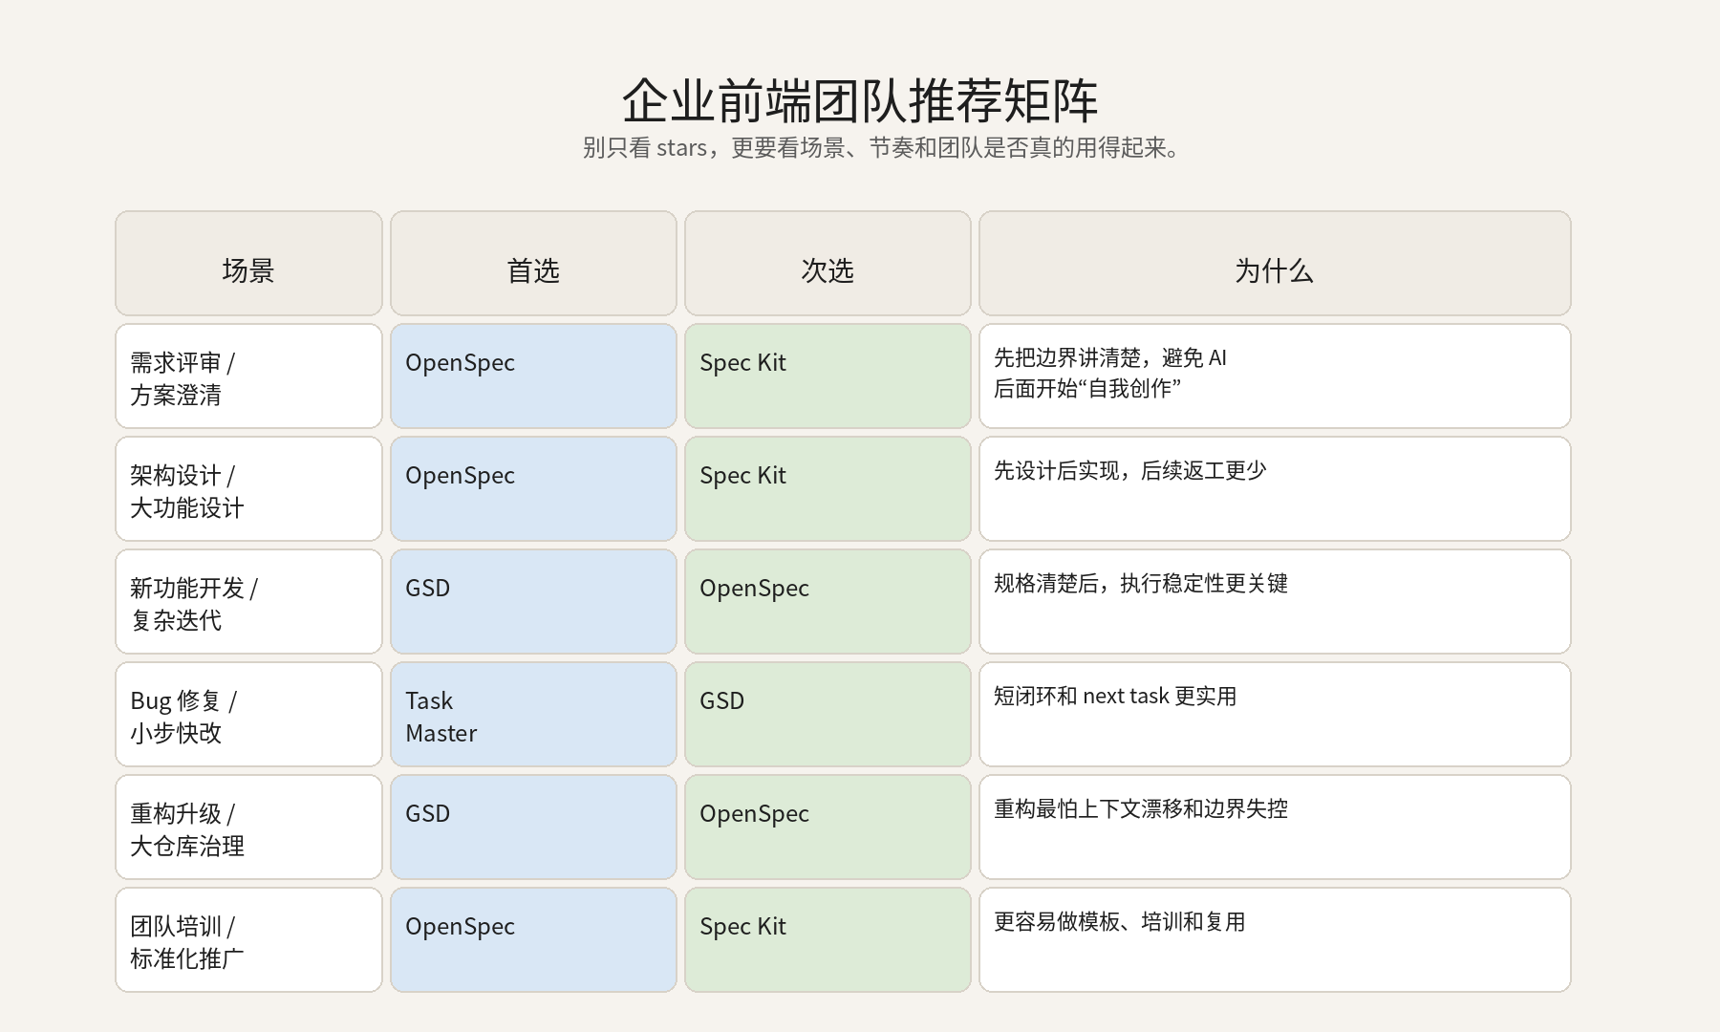Click OpenSpec second choice in 新功能开发 row

[828, 601]
